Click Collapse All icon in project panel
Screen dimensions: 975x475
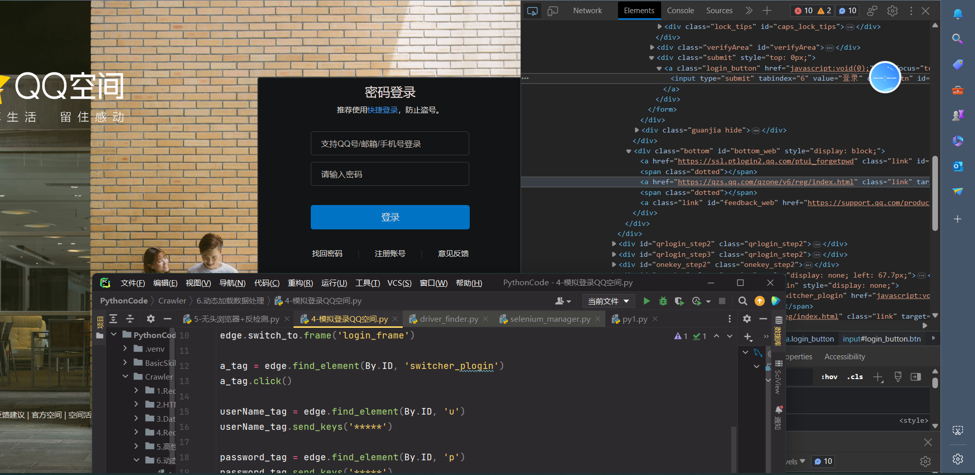[x=130, y=319]
